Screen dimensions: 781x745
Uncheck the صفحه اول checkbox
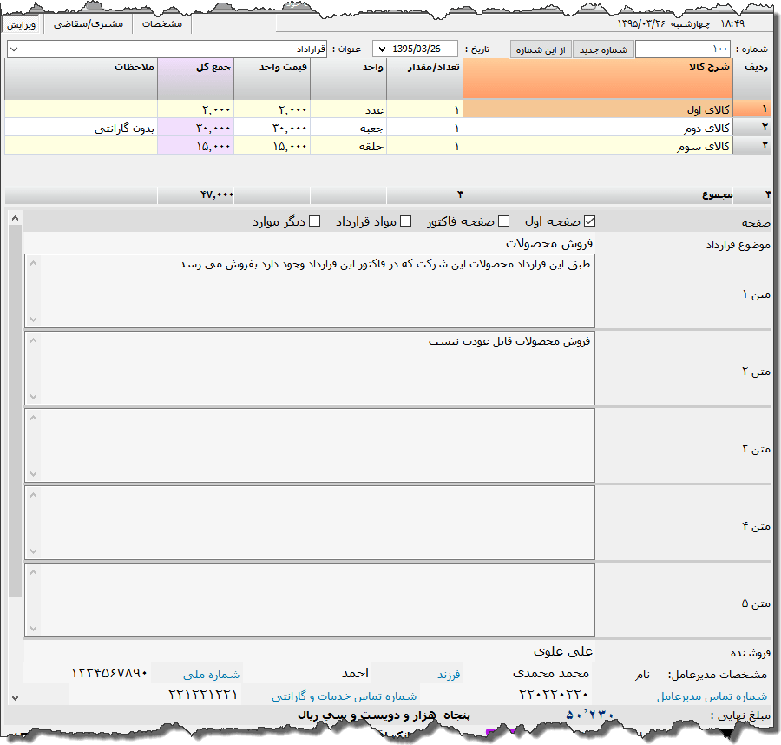(589, 221)
